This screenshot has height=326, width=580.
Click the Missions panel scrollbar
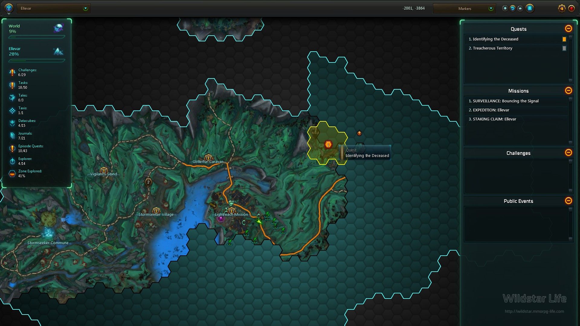point(570,121)
